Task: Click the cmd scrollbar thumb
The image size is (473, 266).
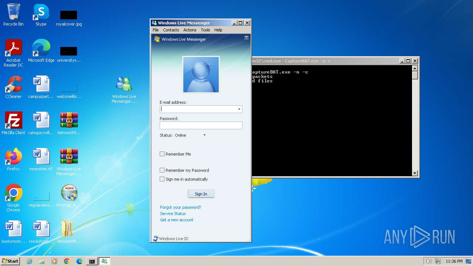Action: 415,75
